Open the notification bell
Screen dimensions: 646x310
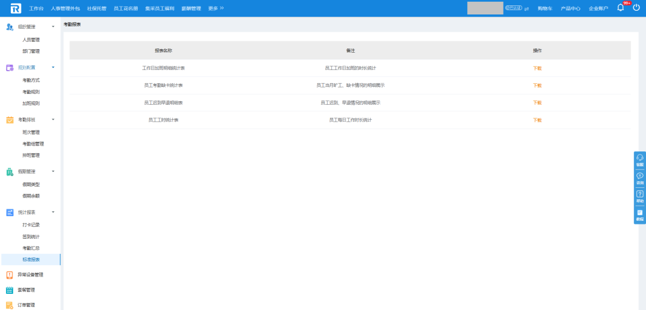point(620,8)
